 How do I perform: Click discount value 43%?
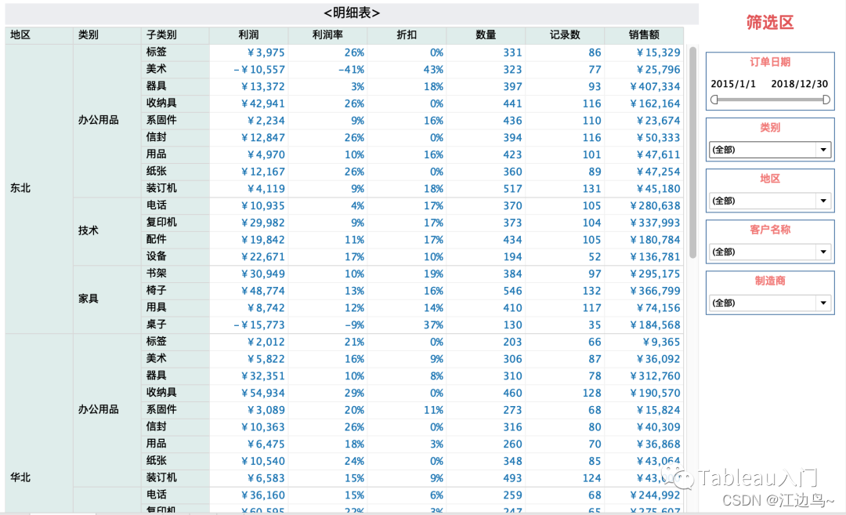[433, 70]
